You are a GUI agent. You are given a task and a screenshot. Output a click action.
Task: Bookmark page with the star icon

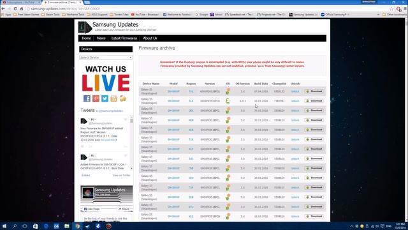click(391, 8)
